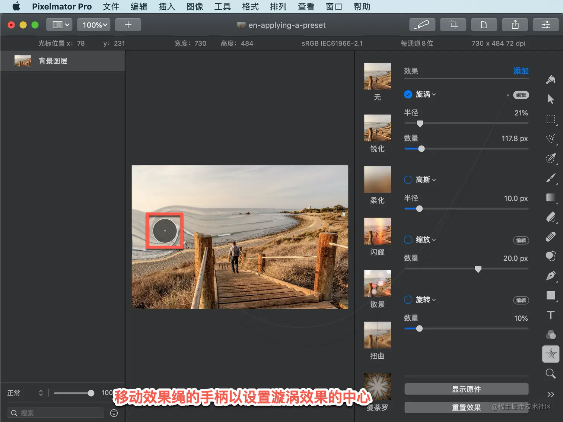Click the plus add button in toolbar
Image resolution: width=563 pixels, height=422 pixels.
[x=128, y=25]
